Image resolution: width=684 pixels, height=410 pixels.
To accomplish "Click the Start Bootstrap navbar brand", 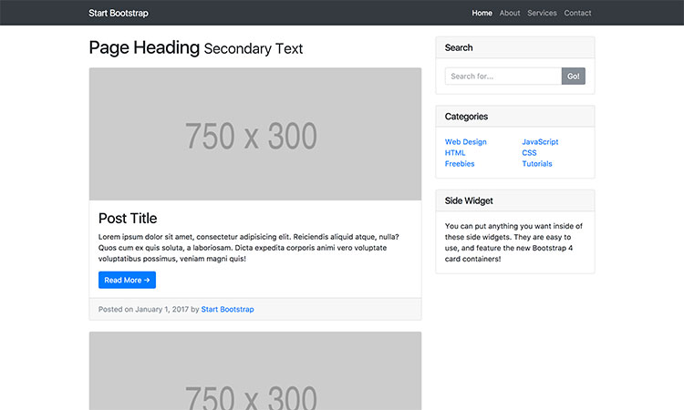I will point(119,13).
